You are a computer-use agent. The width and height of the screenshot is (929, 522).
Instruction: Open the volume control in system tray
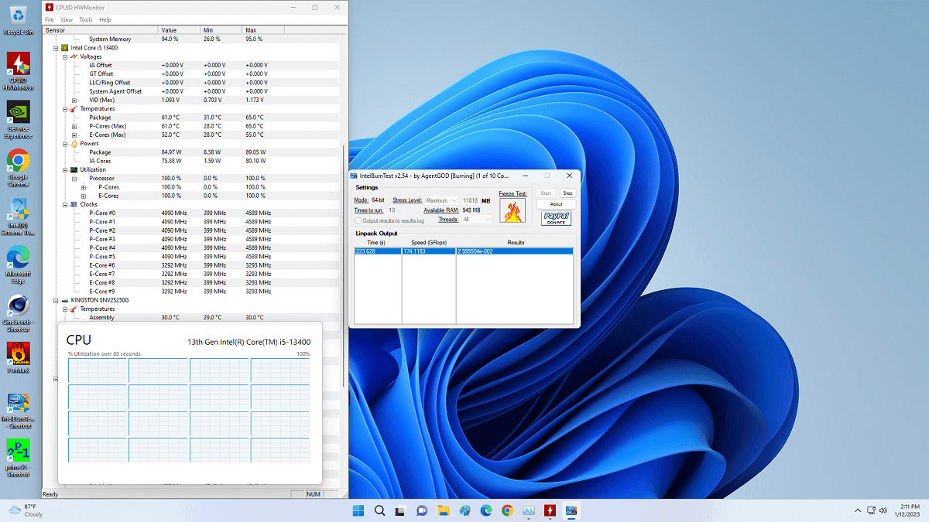click(883, 510)
